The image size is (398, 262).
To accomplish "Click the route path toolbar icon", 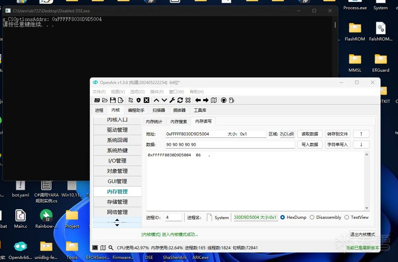I will (x=131, y=100).
